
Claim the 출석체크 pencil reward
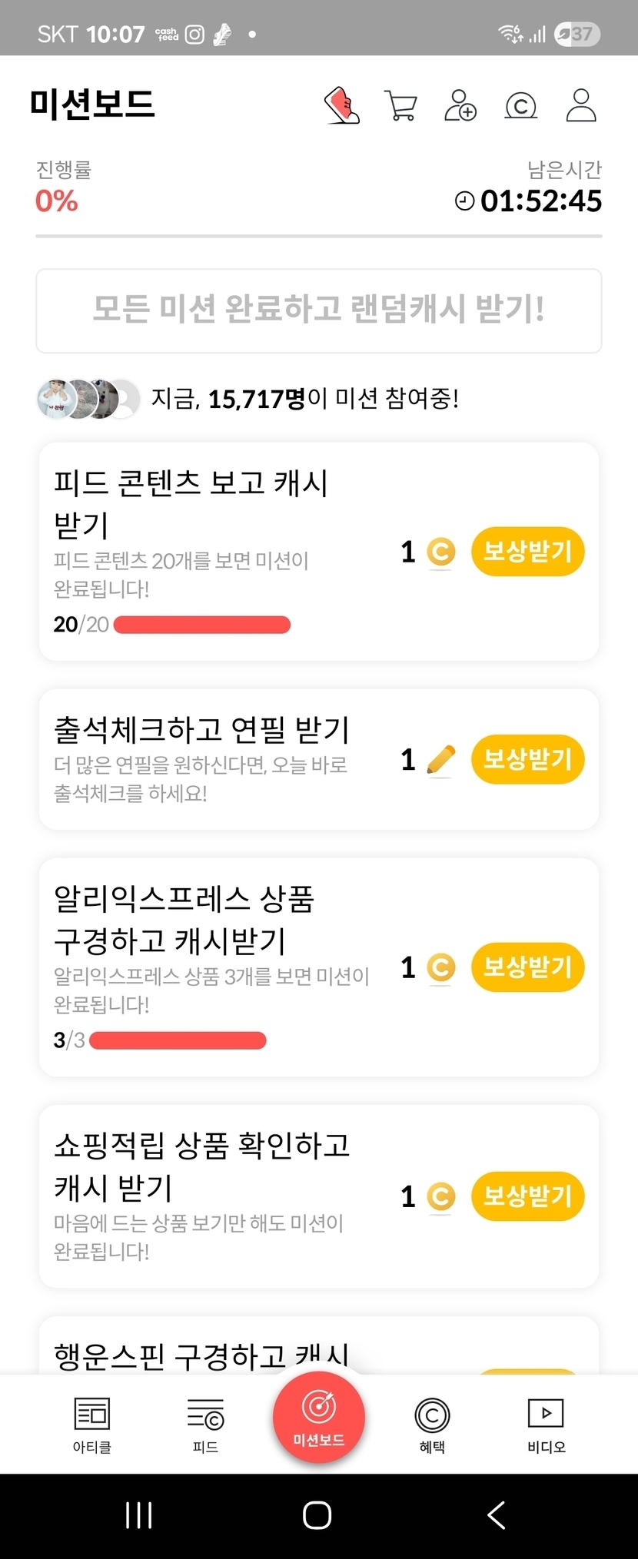click(527, 759)
